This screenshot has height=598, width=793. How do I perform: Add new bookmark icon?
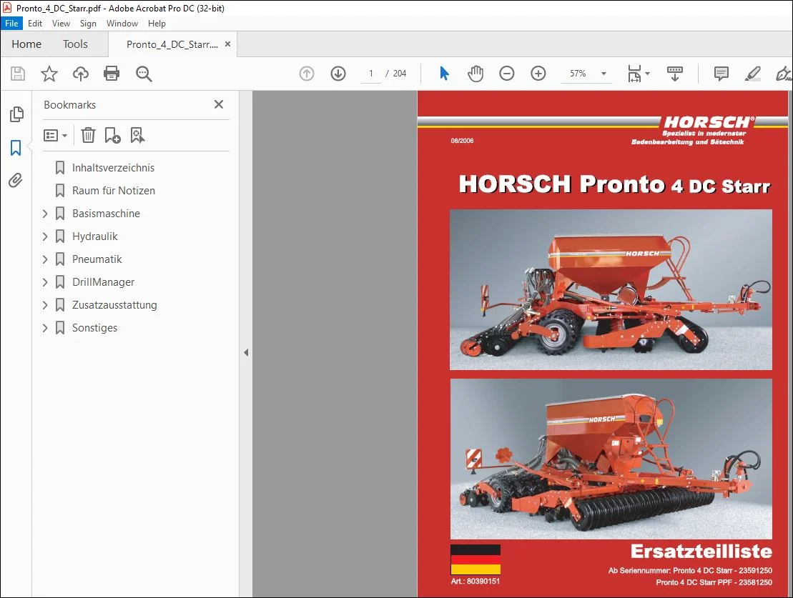[x=112, y=135]
